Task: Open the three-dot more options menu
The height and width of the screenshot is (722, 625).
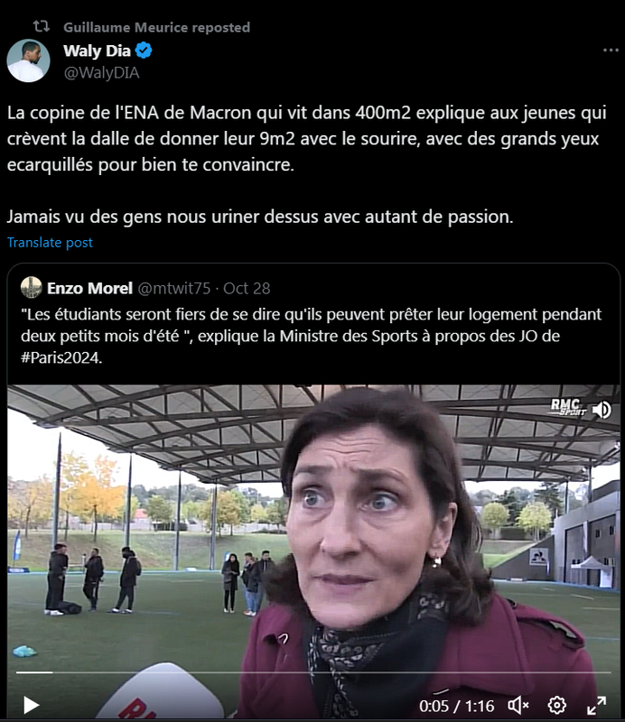Action: pyautogui.click(x=611, y=51)
